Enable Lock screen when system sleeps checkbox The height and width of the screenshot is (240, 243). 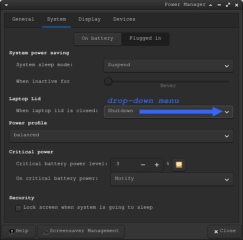pyautogui.click(x=19, y=208)
